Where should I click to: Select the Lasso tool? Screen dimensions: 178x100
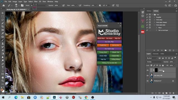(3, 20)
